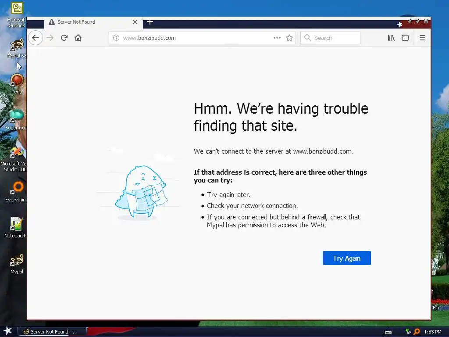Select Server Not Found taskbar button
The image size is (449, 337).
pyautogui.click(x=52, y=332)
